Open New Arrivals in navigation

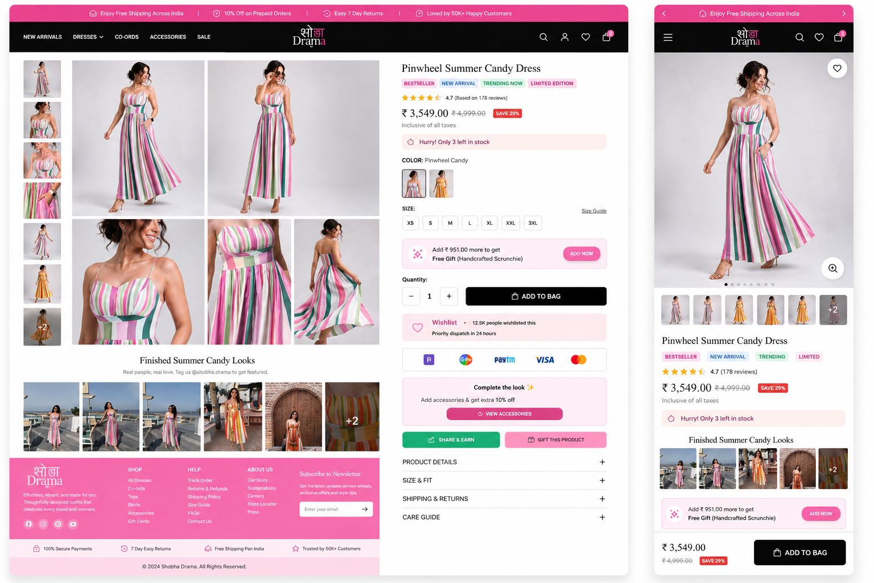(43, 37)
